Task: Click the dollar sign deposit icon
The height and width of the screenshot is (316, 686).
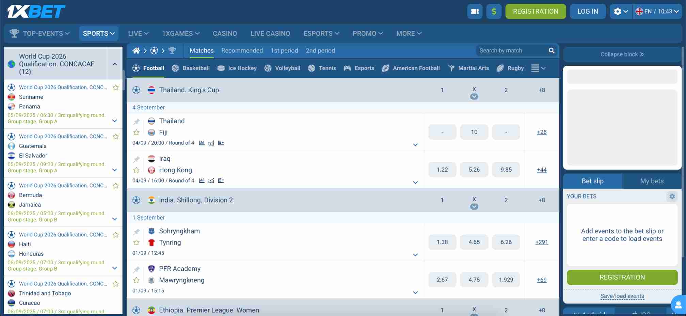Action: [x=494, y=11]
